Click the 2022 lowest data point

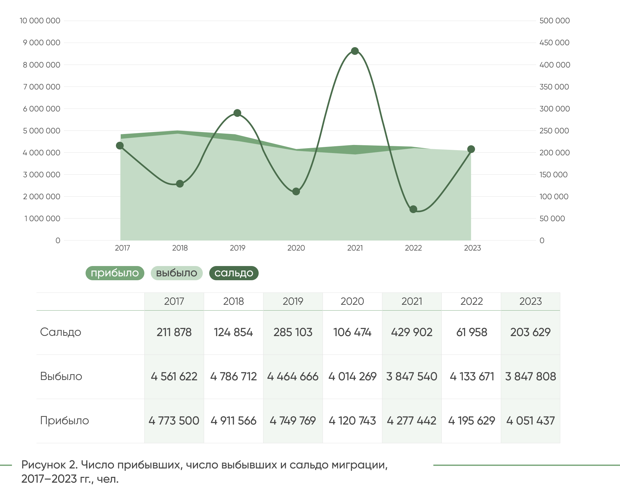coord(413,209)
